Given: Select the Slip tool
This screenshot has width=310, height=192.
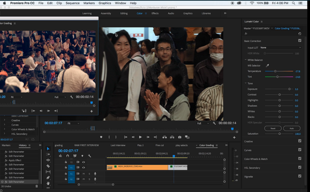Looking at the screenshot, I should (48, 172).
